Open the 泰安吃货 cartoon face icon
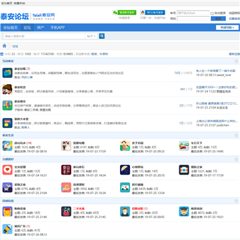Image resolution: width=240 pixels, height=240 pixels. [x=7, y=89]
